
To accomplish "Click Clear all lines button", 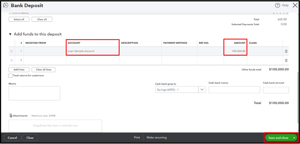I will 44,70.
